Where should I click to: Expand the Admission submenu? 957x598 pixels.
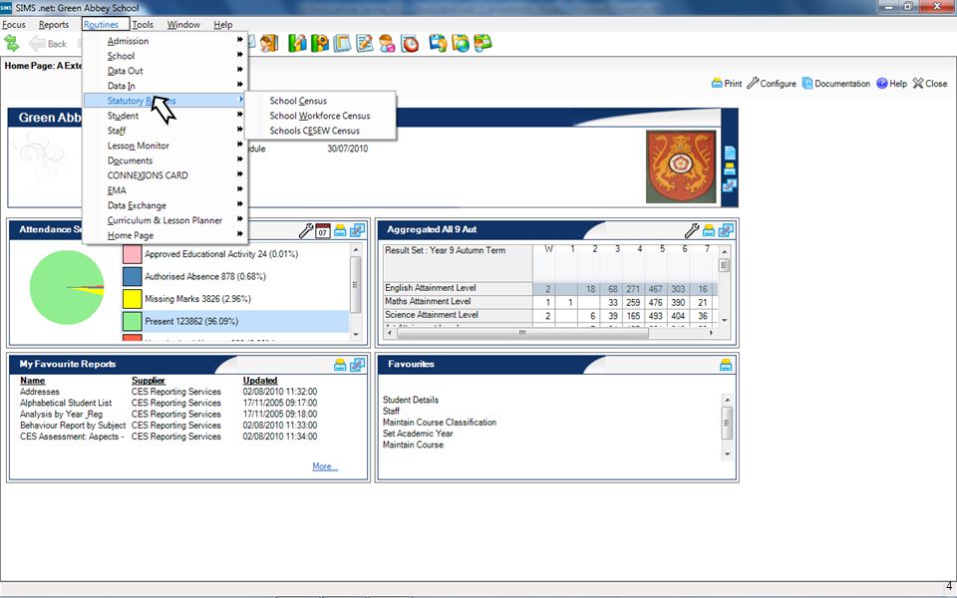click(x=164, y=41)
